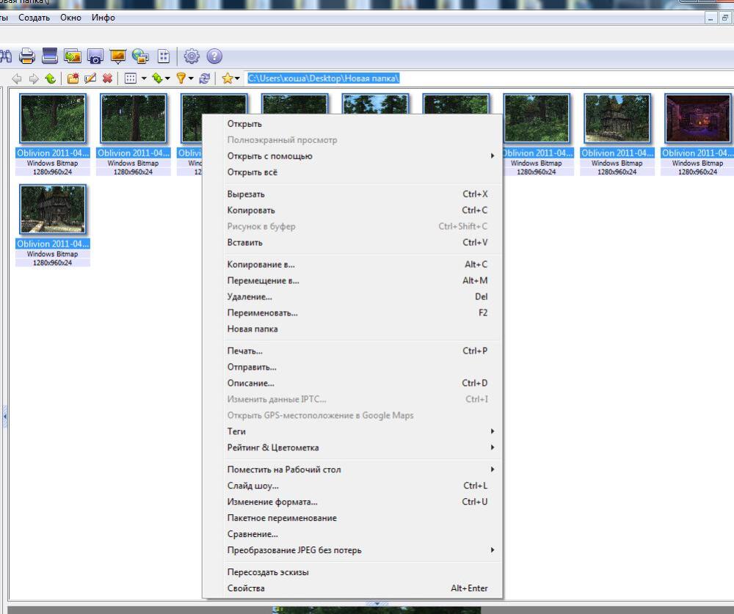734x614 pixels.
Task: Choose 'Изменение формата...' menu entry
Action: [x=352, y=502]
